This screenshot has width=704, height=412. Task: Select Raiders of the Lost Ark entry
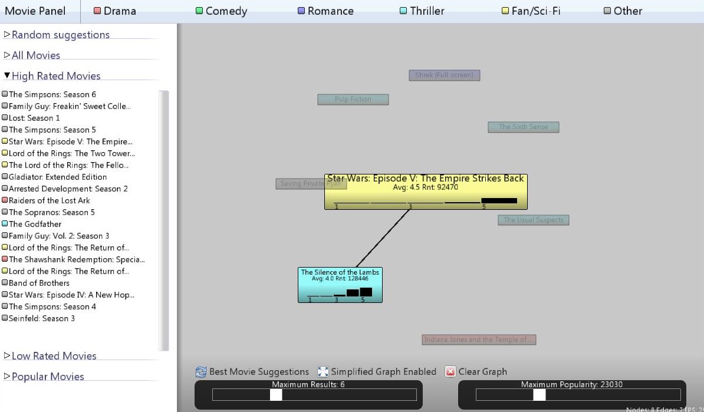click(46, 200)
